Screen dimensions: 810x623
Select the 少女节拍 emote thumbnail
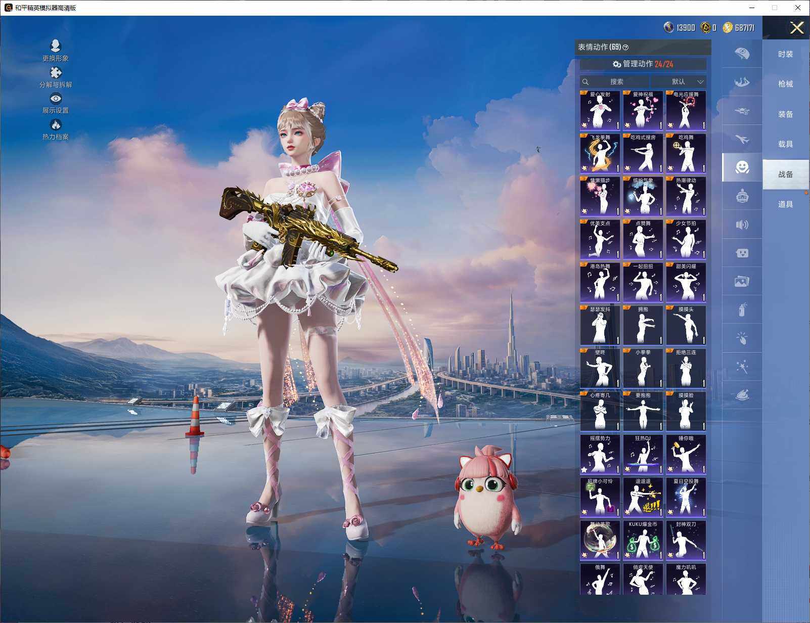[686, 240]
